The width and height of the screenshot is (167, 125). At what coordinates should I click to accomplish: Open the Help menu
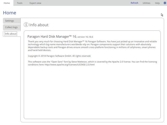click(x=157, y=3)
